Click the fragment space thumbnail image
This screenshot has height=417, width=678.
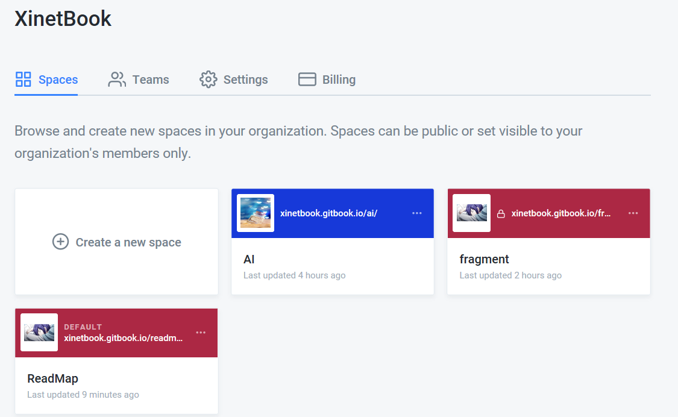coord(472,213)
